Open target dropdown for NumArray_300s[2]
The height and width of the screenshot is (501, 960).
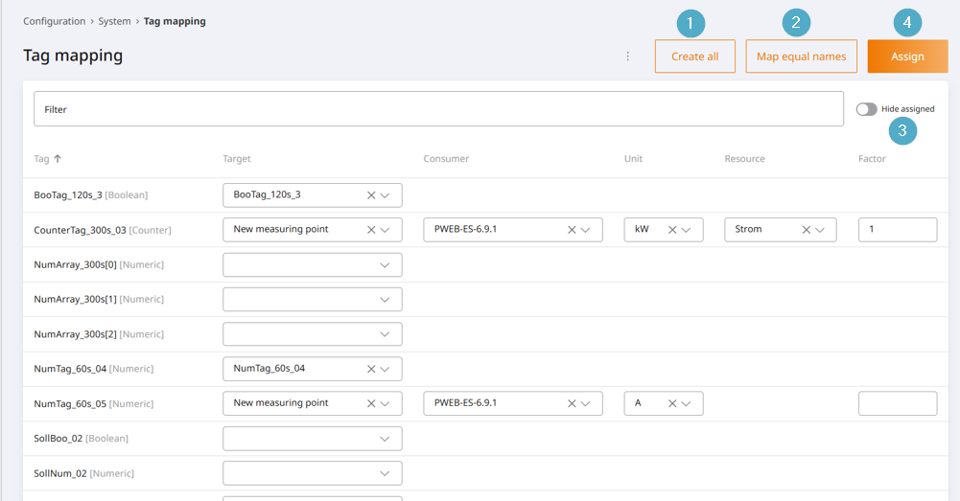pyautogui.click(x=385, y=334)
